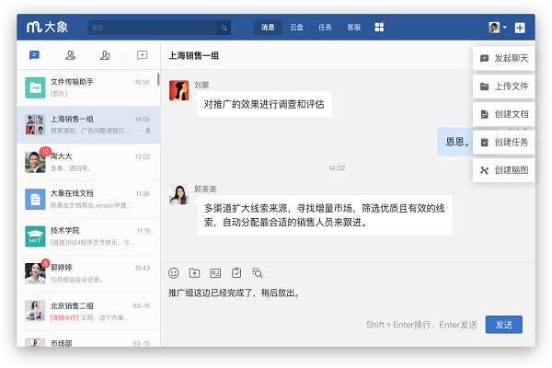
Task: Click the upload file icon in chat toolbar
Action: click(x=194, y=273)
